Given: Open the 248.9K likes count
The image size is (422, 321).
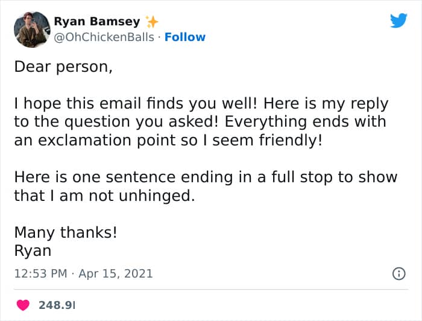Looking at the screenshot, I should pos(57,305).
